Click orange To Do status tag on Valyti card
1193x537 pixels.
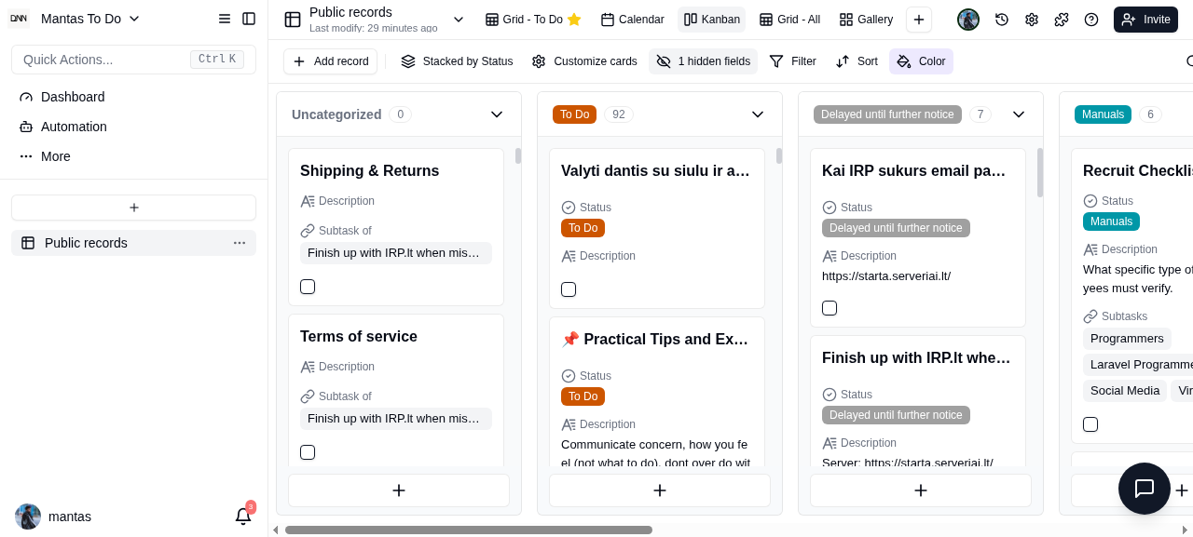(x=583, y=228)
